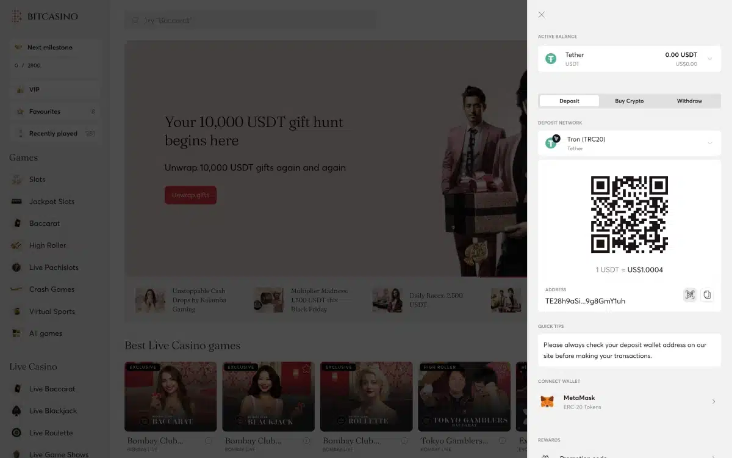Open Multiplier Madness Black Friday promotion

pos(302,300)
